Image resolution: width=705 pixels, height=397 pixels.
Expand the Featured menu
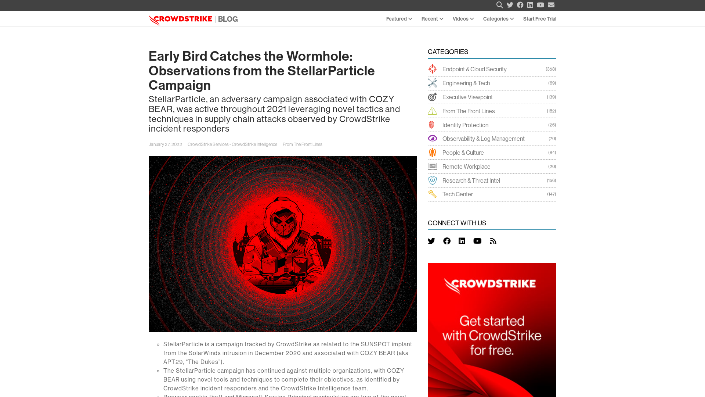click(399, 19)
